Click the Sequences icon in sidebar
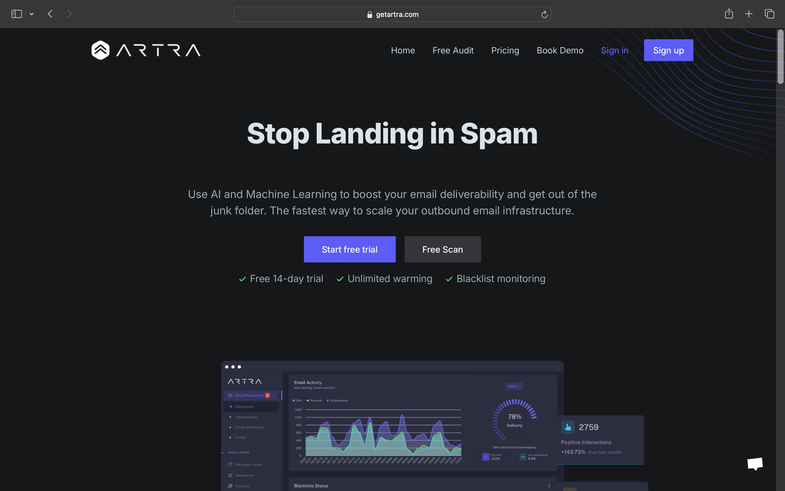Screen dimensions: 785x491 [x=231, y=475]
